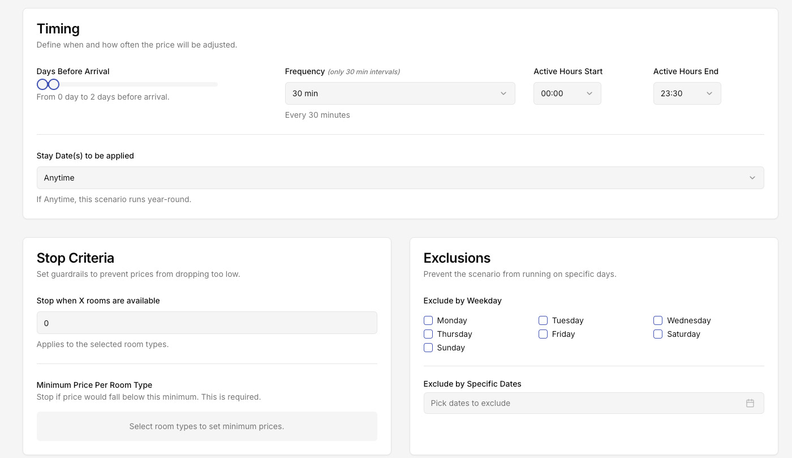Click the right Days Before Arrival slider handle

54,84
